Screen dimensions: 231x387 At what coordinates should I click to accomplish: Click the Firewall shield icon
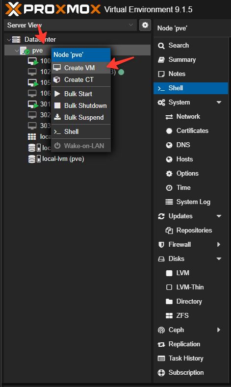[x=161, y=245]
